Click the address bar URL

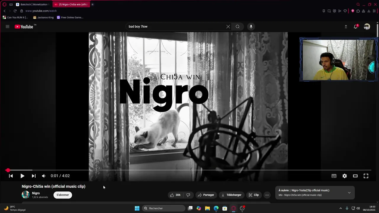click(x=41, y=11)
